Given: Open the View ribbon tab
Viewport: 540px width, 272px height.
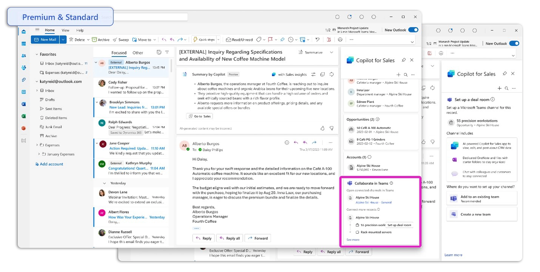Looking at the screenshot, I should click(x=65, y=30).
